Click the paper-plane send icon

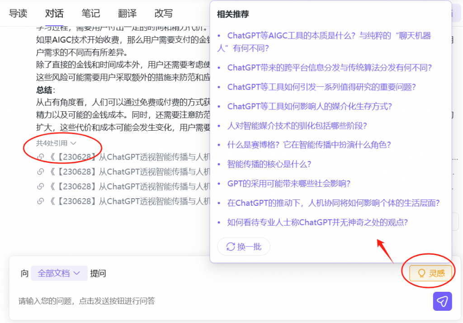tap(442, 301)
